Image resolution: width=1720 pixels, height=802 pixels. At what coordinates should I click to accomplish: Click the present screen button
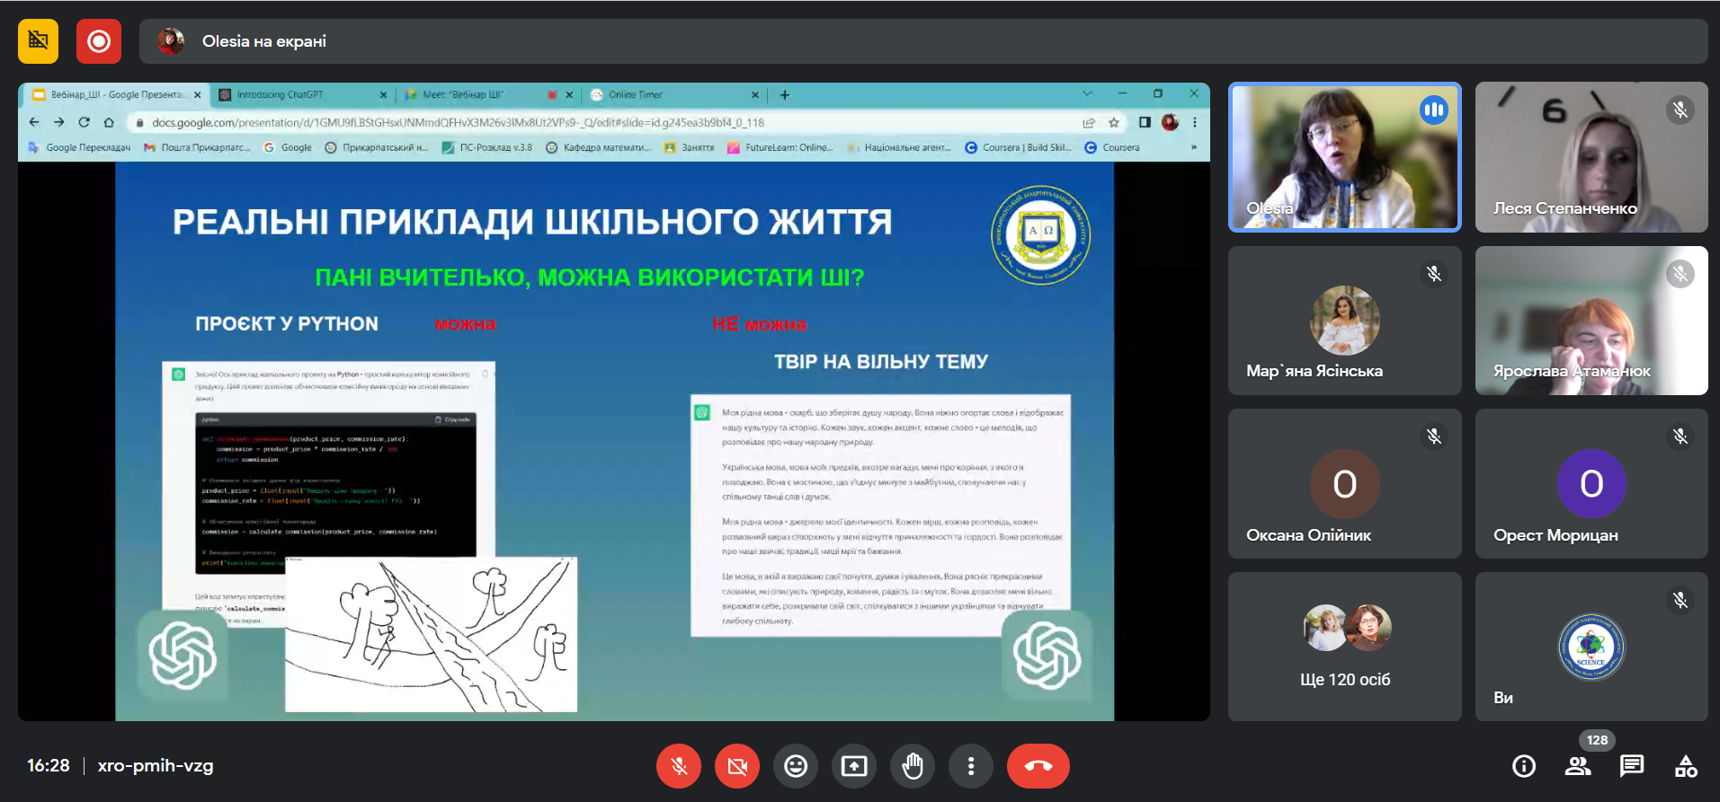click(854, 766)
